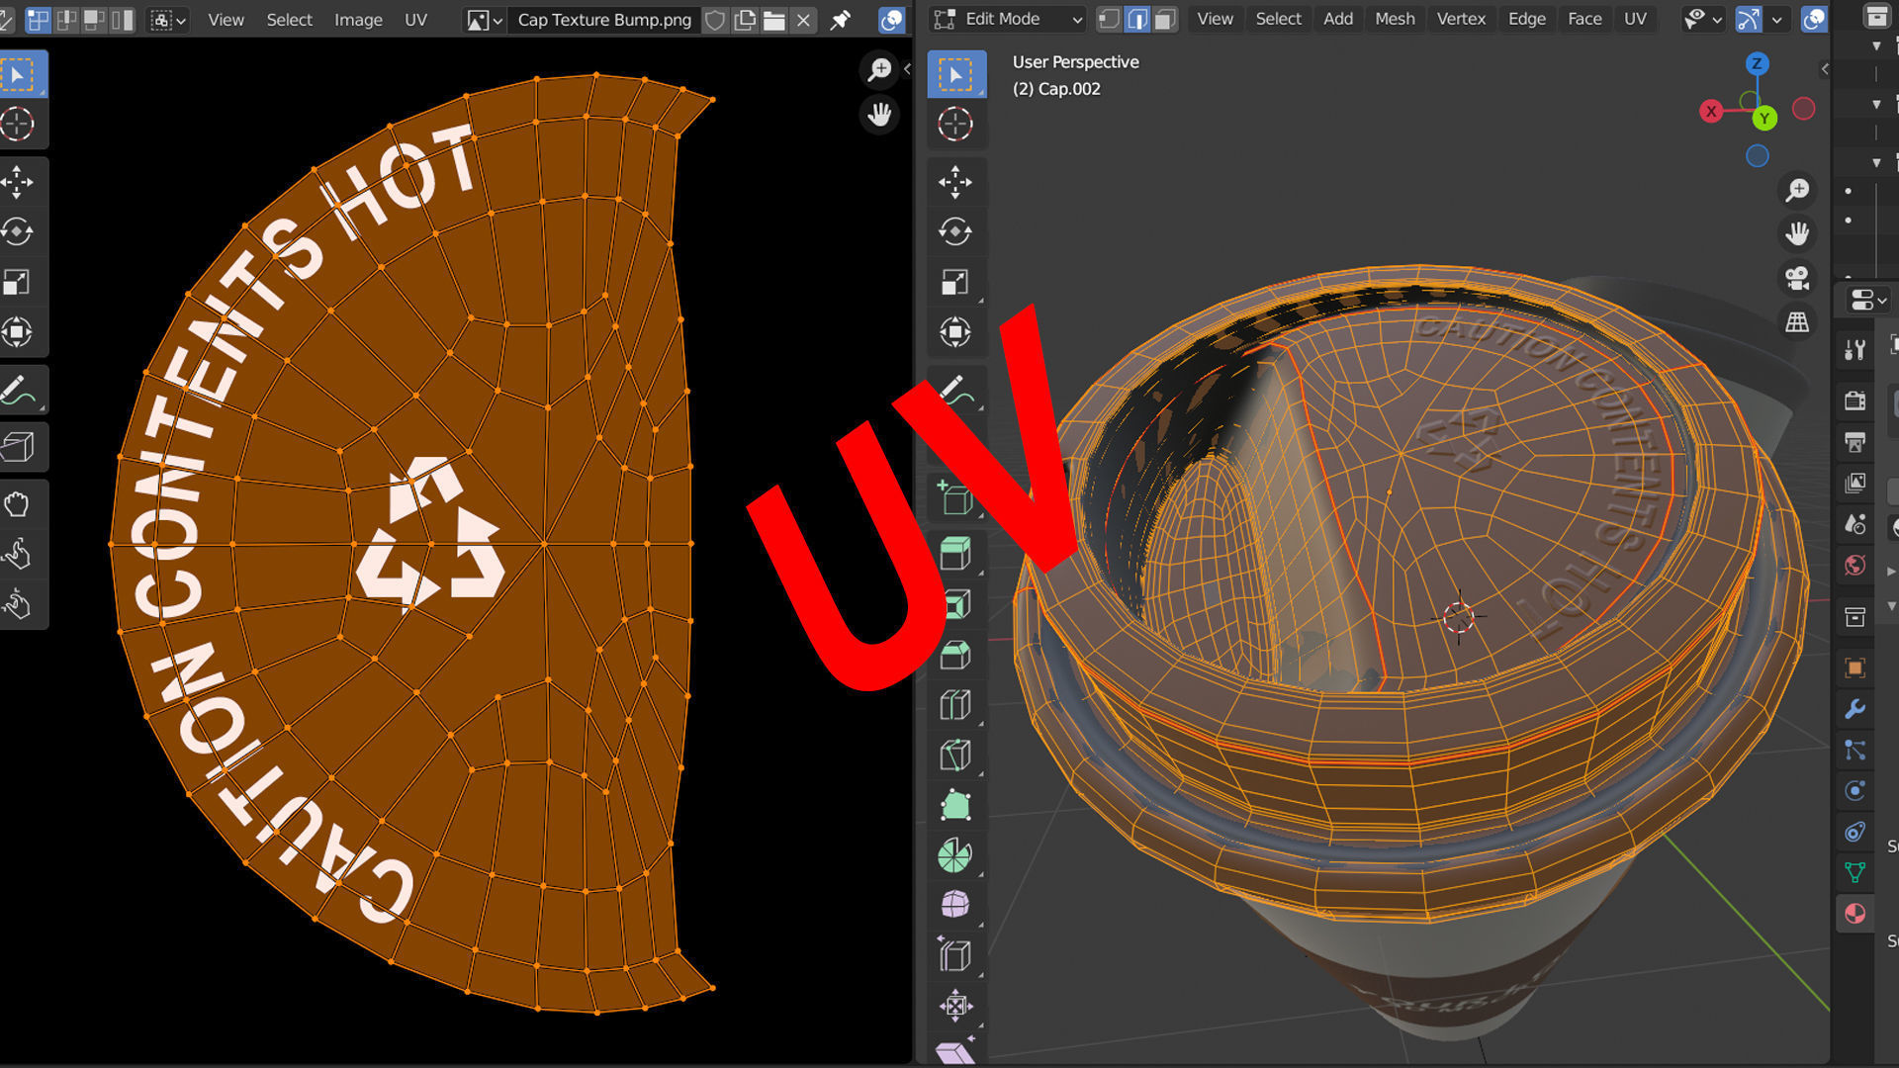Enable UV face selection mode
Screen dimensions: 1899x1068
coord(95,20)
